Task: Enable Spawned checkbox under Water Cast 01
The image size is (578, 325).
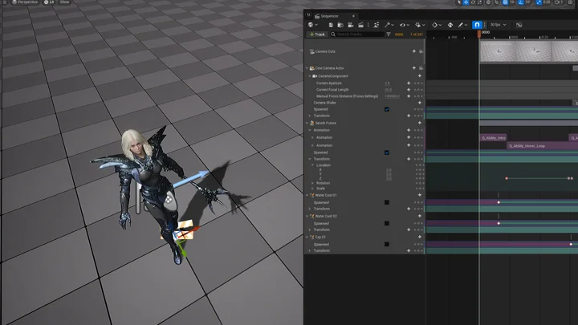Action: (x=387, y=202)
